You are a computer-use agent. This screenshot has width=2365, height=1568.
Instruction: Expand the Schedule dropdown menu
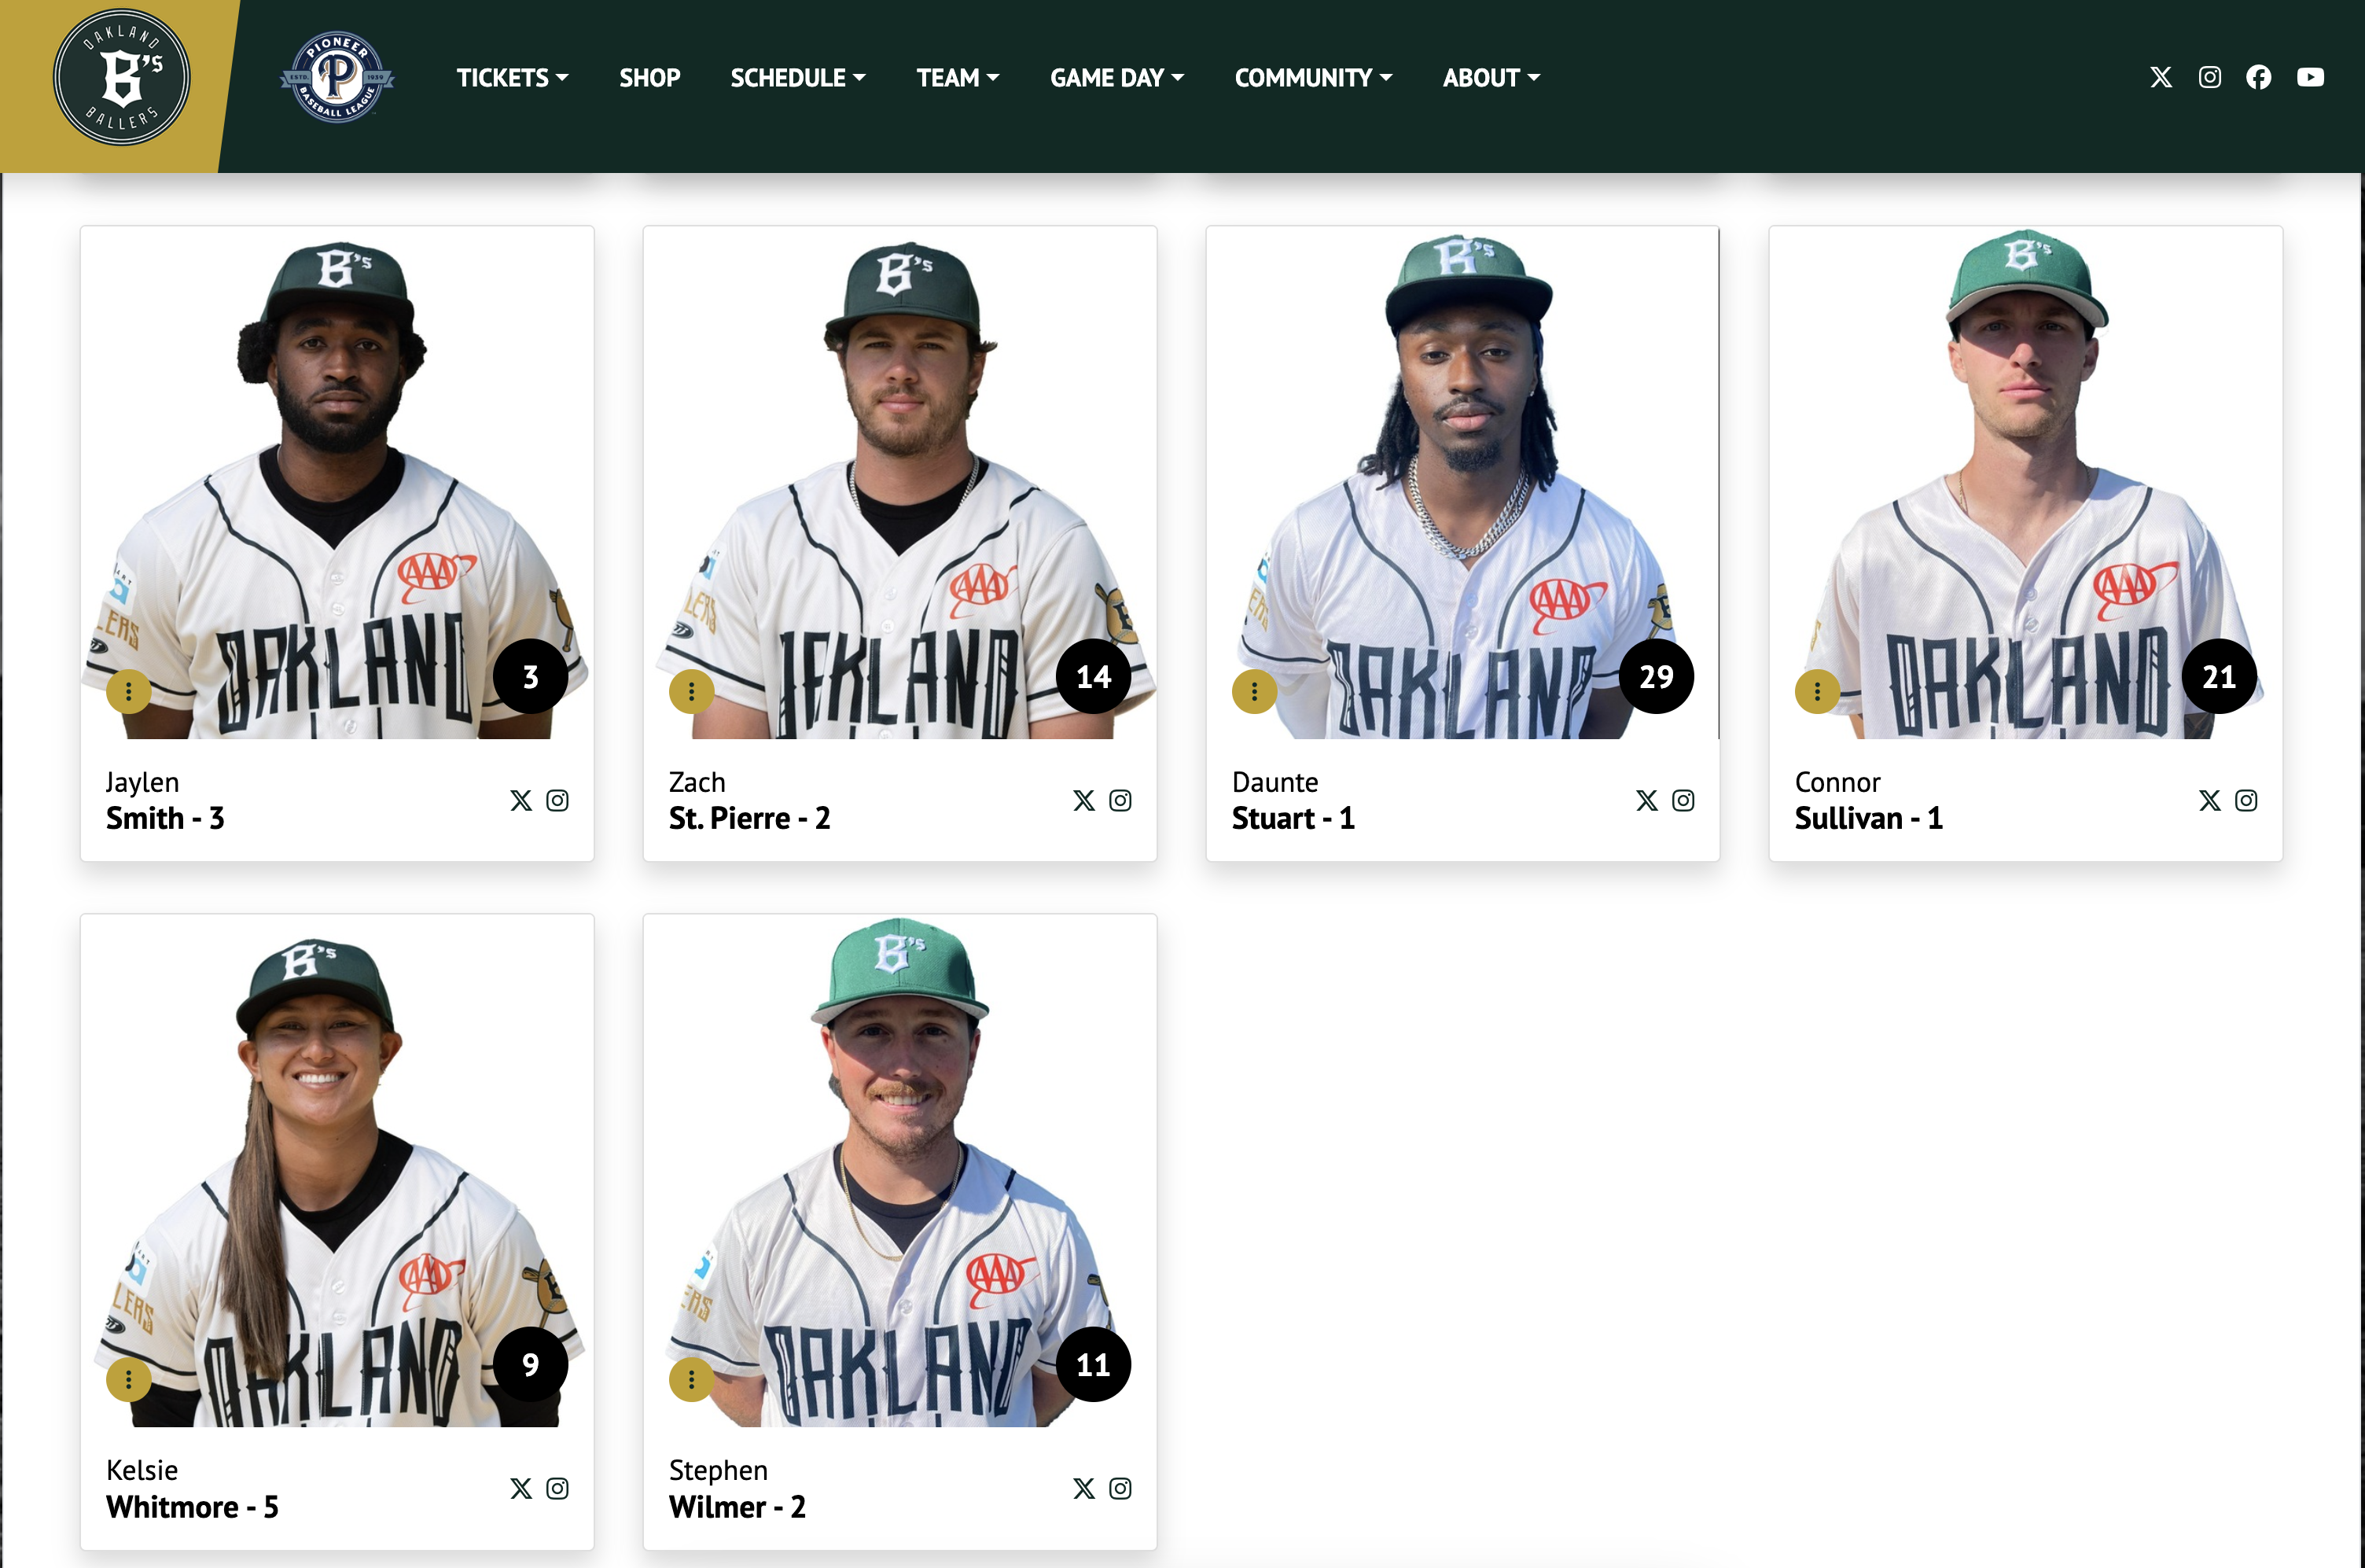(x=798, y=78)
